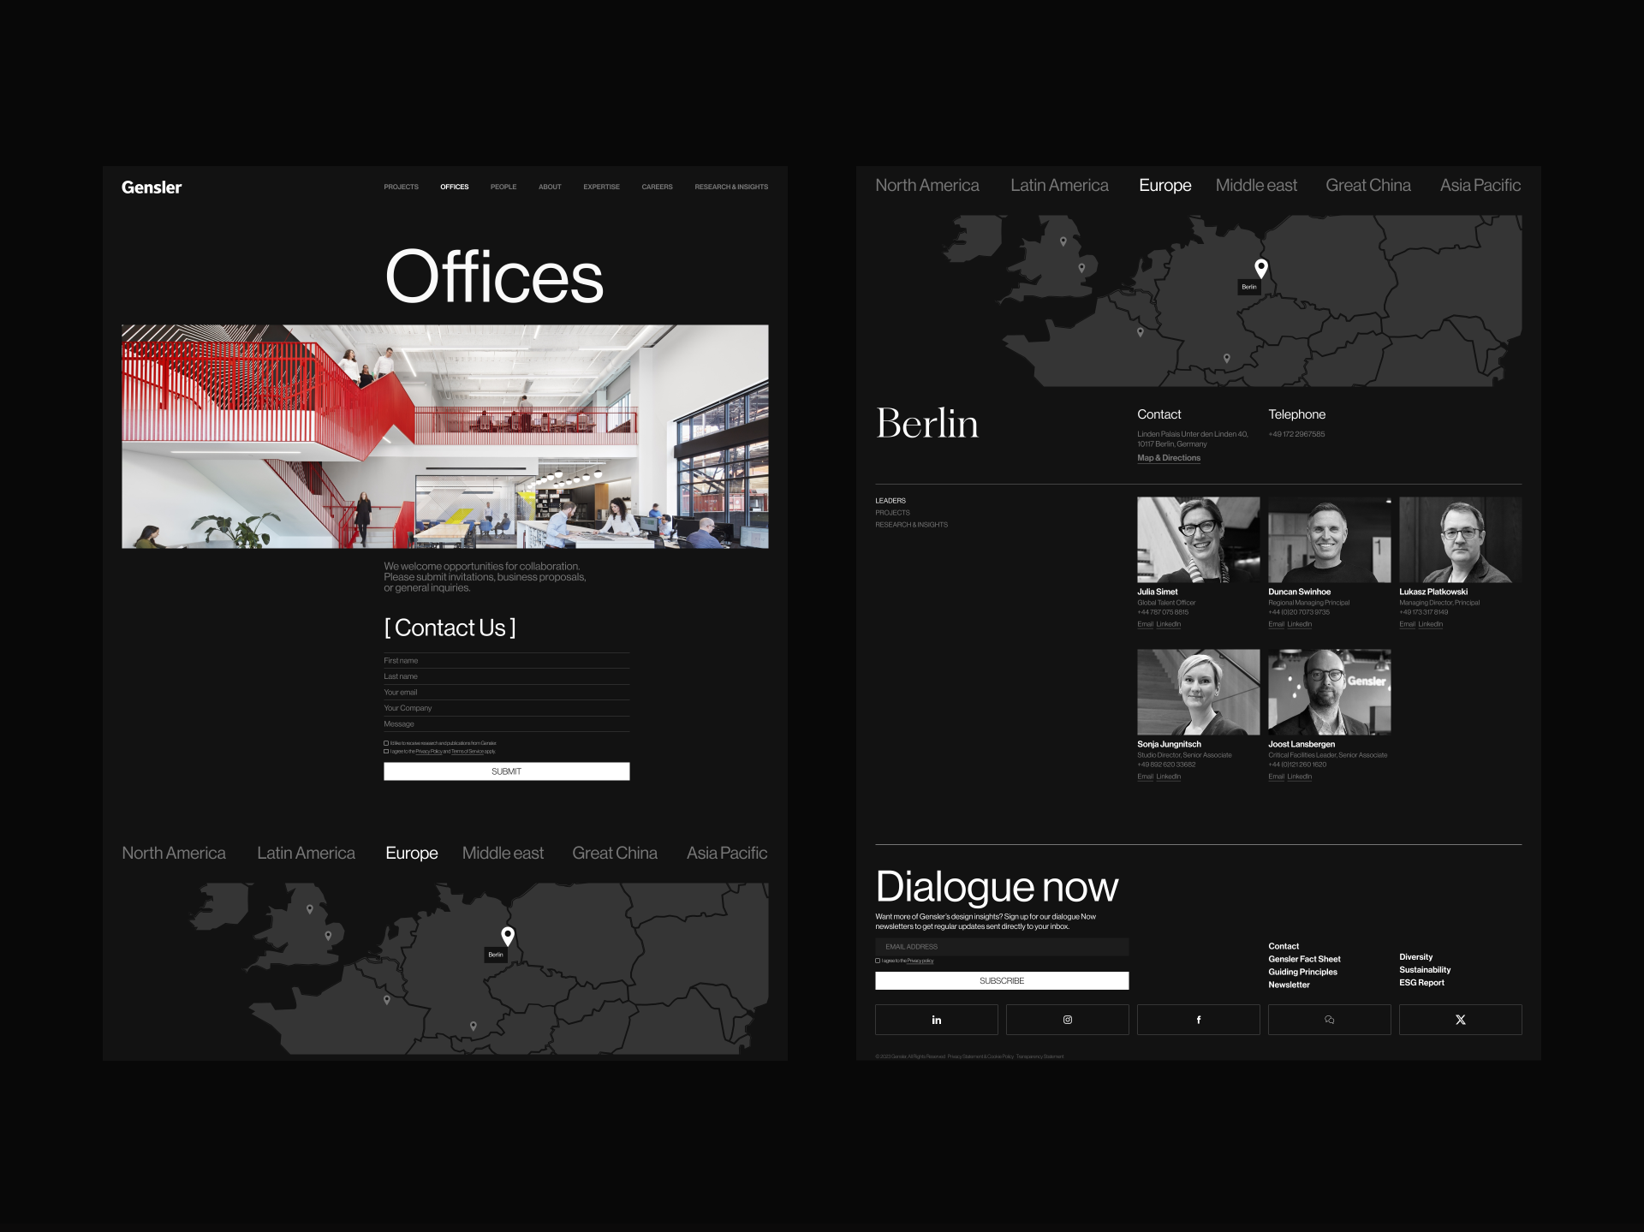The width and height of the screenshot is (1644, 1232).
Task: Click the Facebook icon in the footer
Action: 1198,1019
